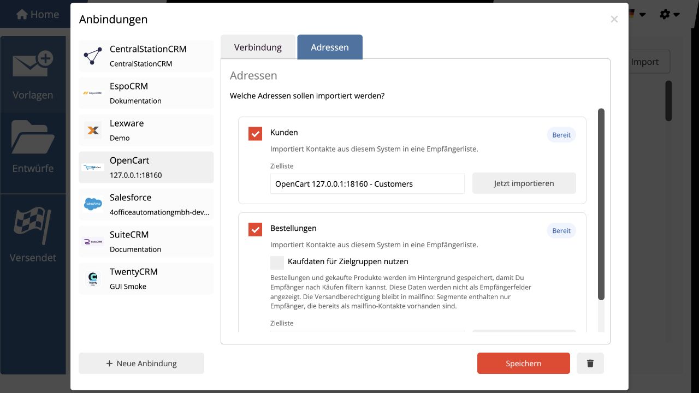Click the EspoCRM logo icon
The width and height of the screenshot is (699, 393).
92,93
